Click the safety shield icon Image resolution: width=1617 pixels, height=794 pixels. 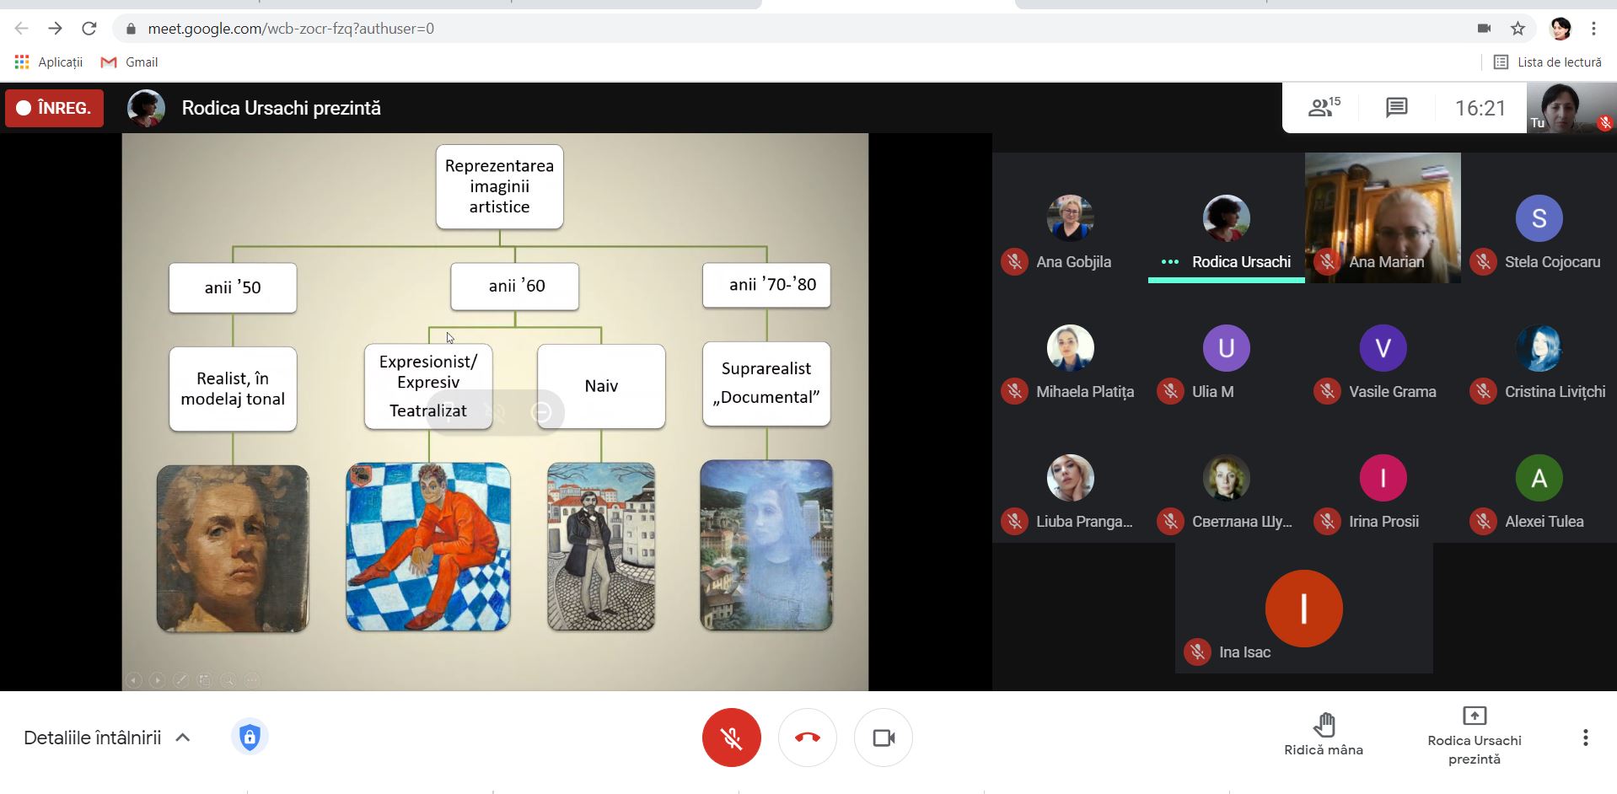[250, 738]
